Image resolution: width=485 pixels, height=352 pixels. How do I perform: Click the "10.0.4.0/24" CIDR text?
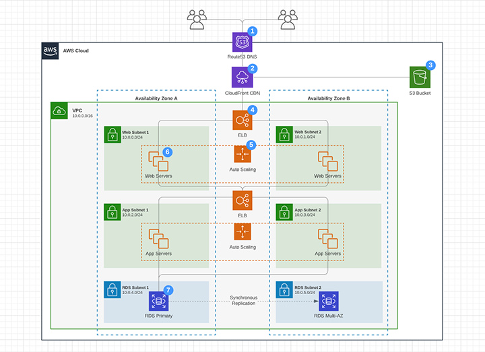[133, 292]
